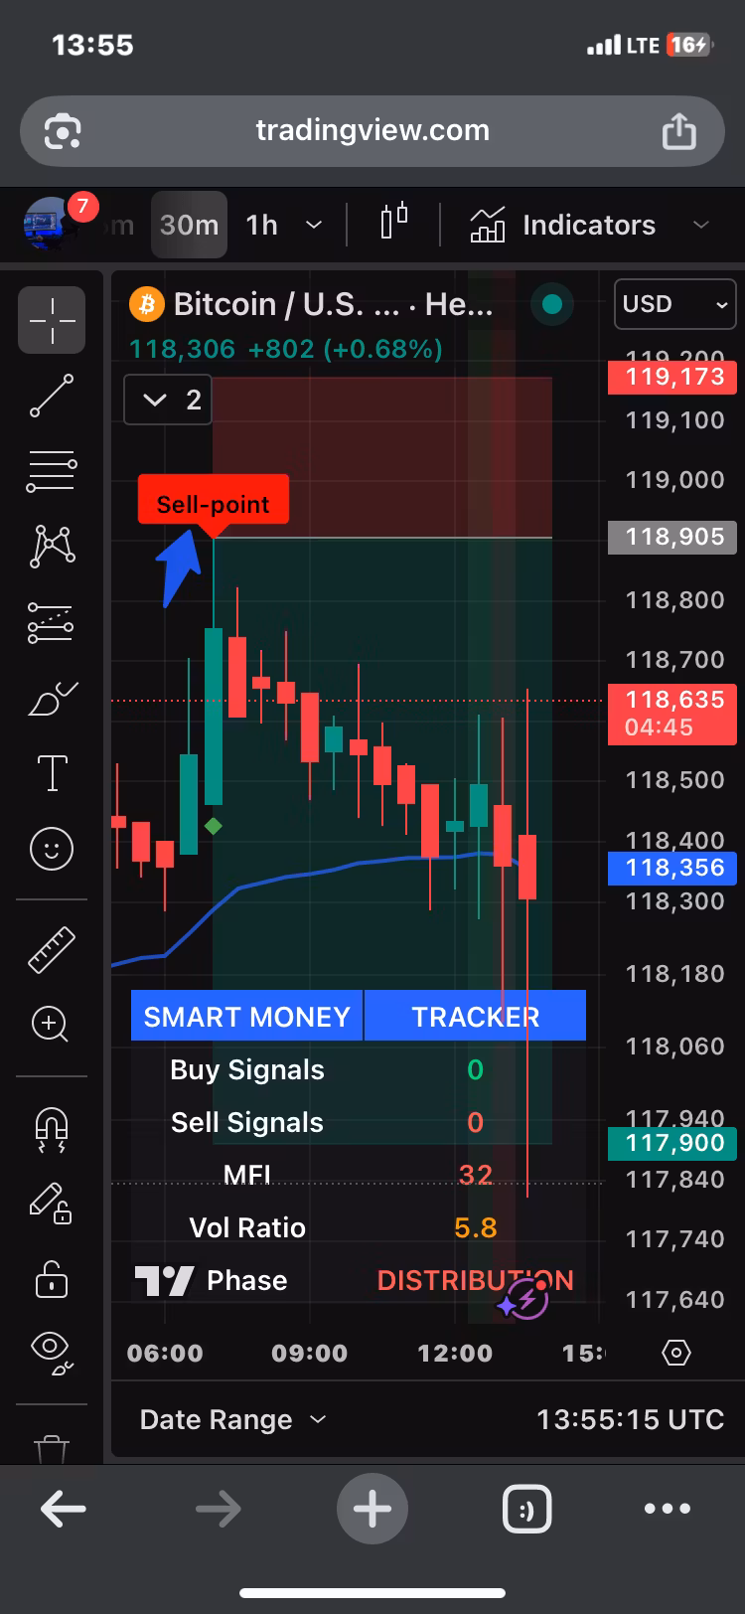The height and width of the screenshot is (1614, 745).
Task: Select the 1h timeframe
Action: [262, 225]
